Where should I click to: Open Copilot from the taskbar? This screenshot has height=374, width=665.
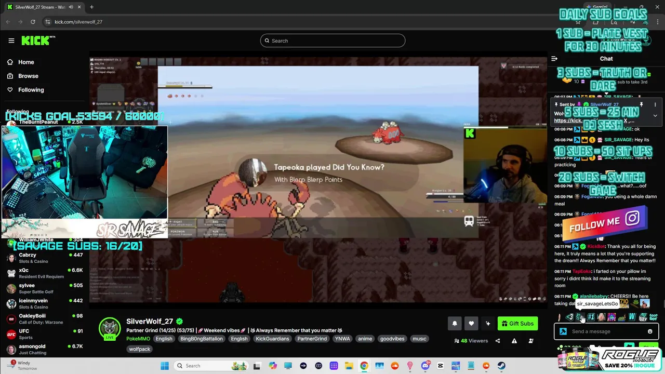coord(273,366)
